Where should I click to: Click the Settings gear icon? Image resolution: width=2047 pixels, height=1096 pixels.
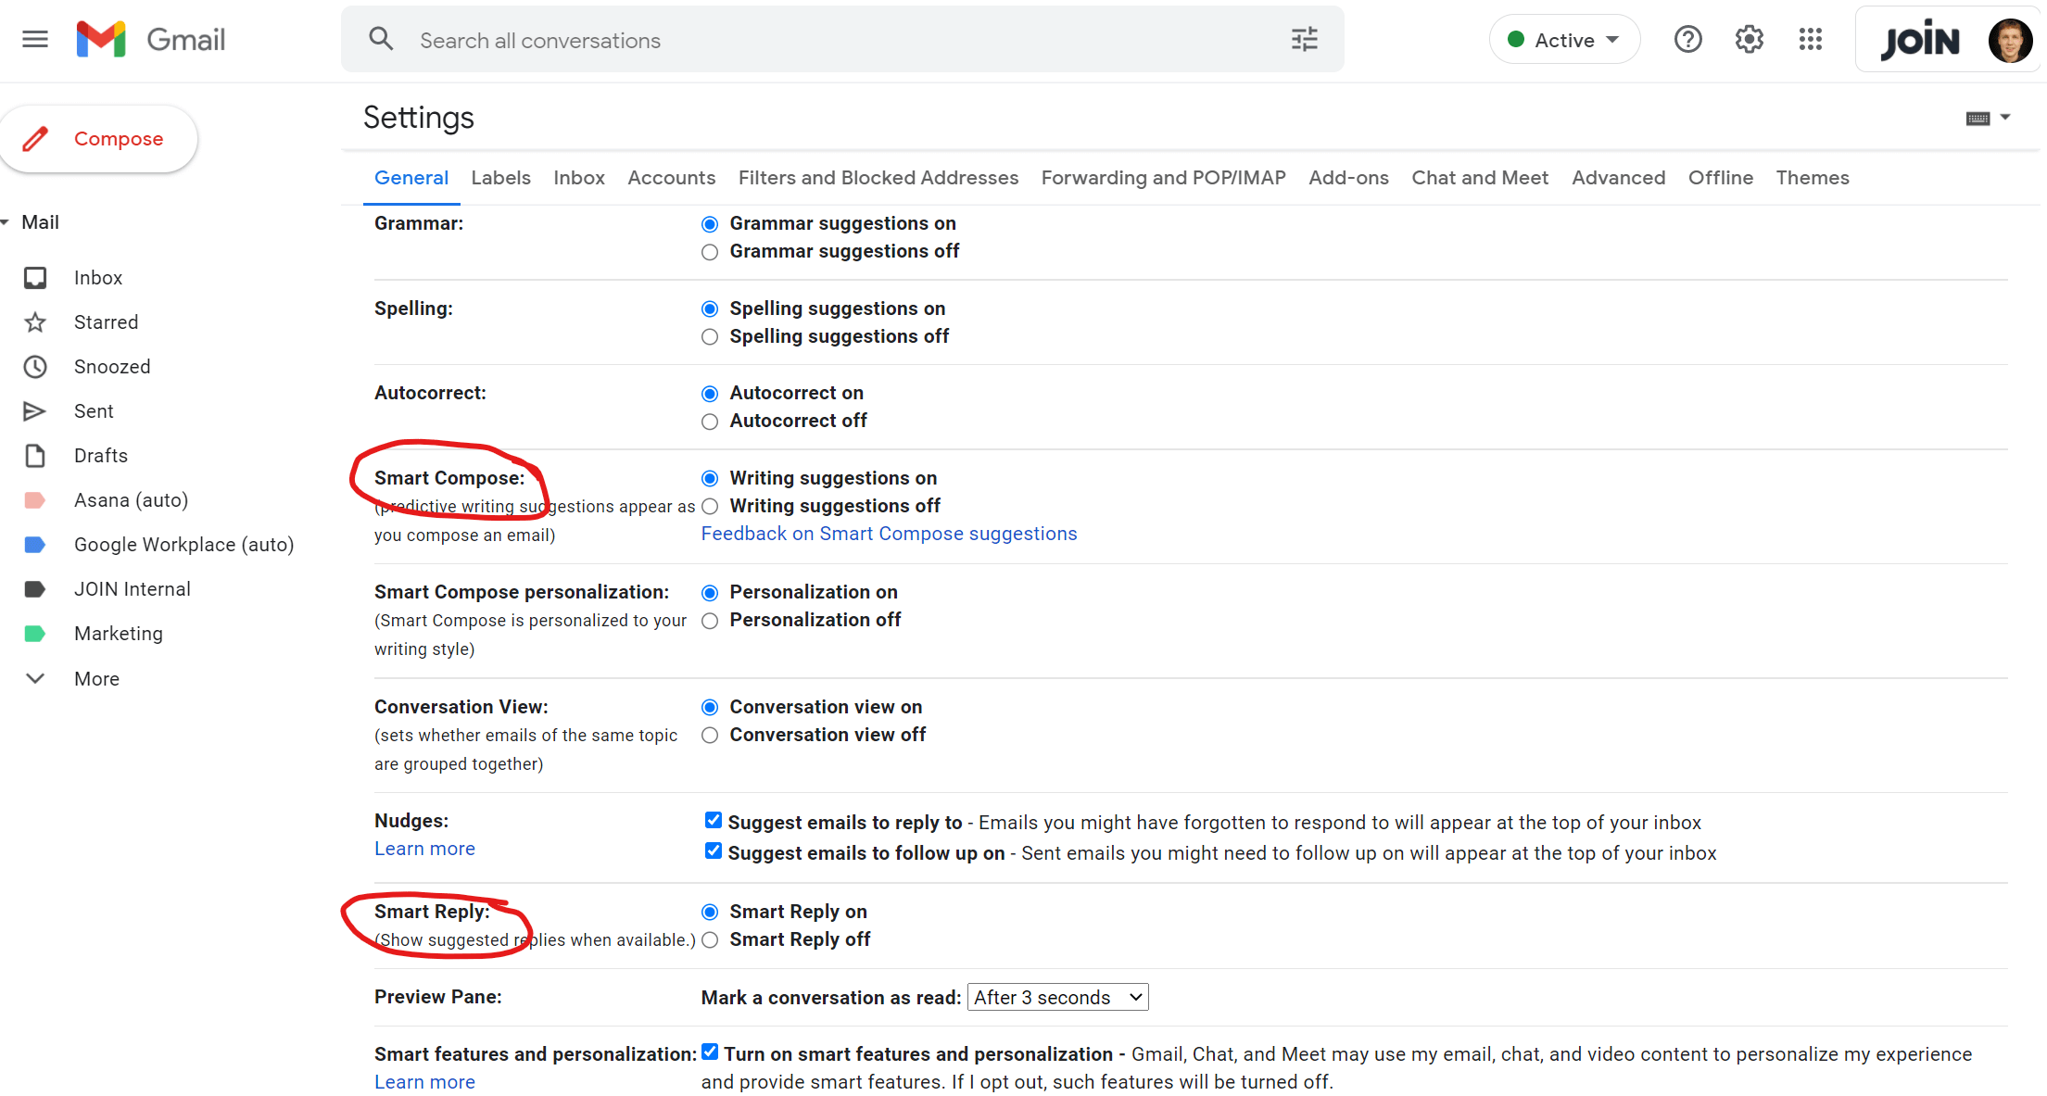1750,39
